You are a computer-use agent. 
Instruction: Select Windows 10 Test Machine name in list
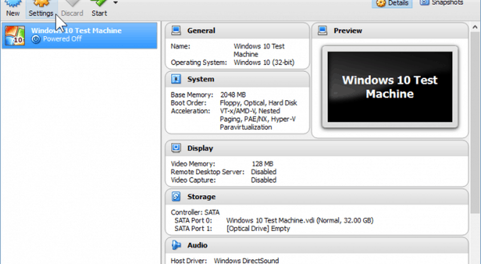click(x=76, y=31)
